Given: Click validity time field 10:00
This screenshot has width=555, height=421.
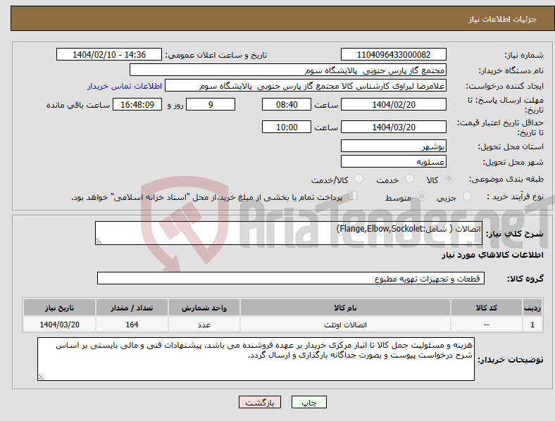Looking at the screenshot, I should pyautogui.click(x=287, y=127).
